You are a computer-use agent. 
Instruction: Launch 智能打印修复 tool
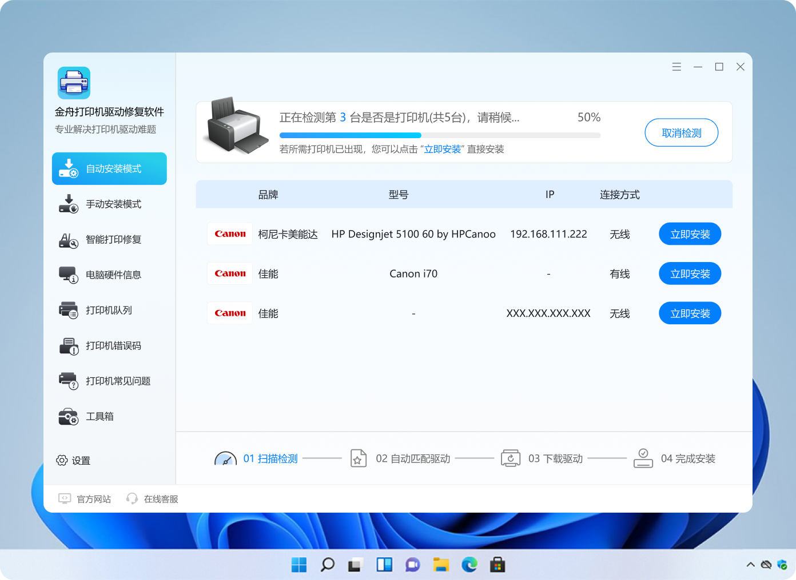click(x=109, y=239)
